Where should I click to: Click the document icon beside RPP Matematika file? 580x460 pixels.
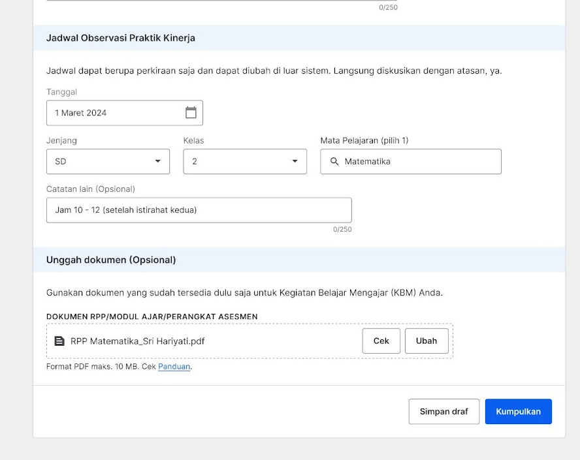point(59,341)
